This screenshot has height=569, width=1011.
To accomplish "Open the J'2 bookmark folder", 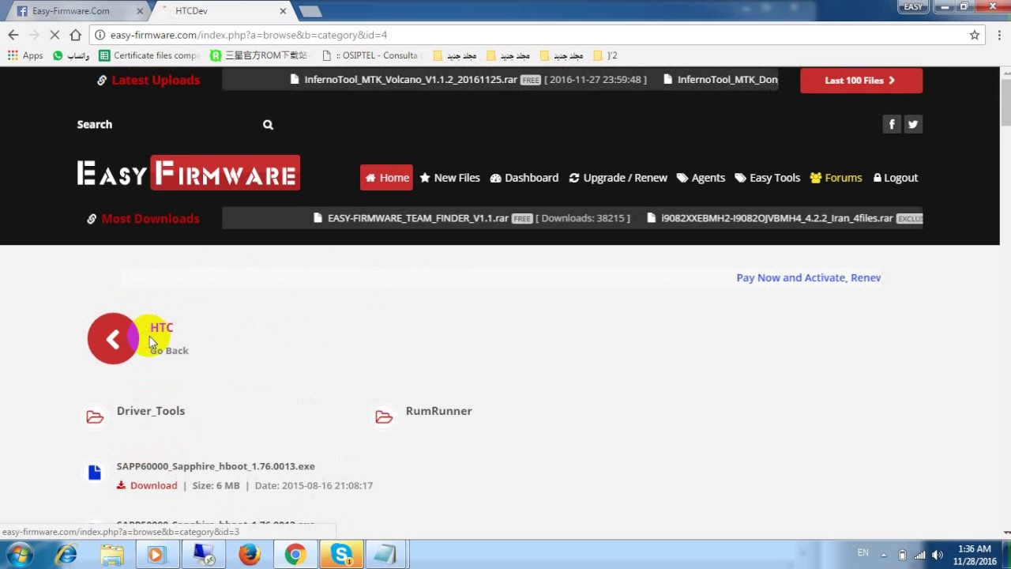I will [605, 55].
